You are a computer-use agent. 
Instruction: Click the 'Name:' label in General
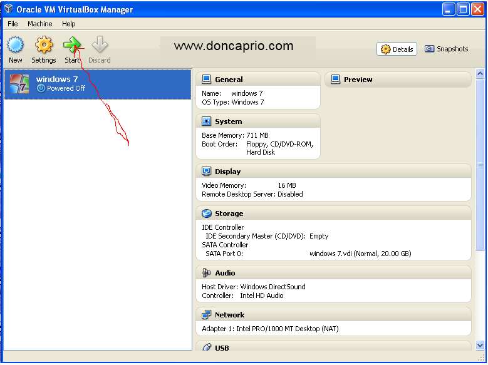[211, 93]
